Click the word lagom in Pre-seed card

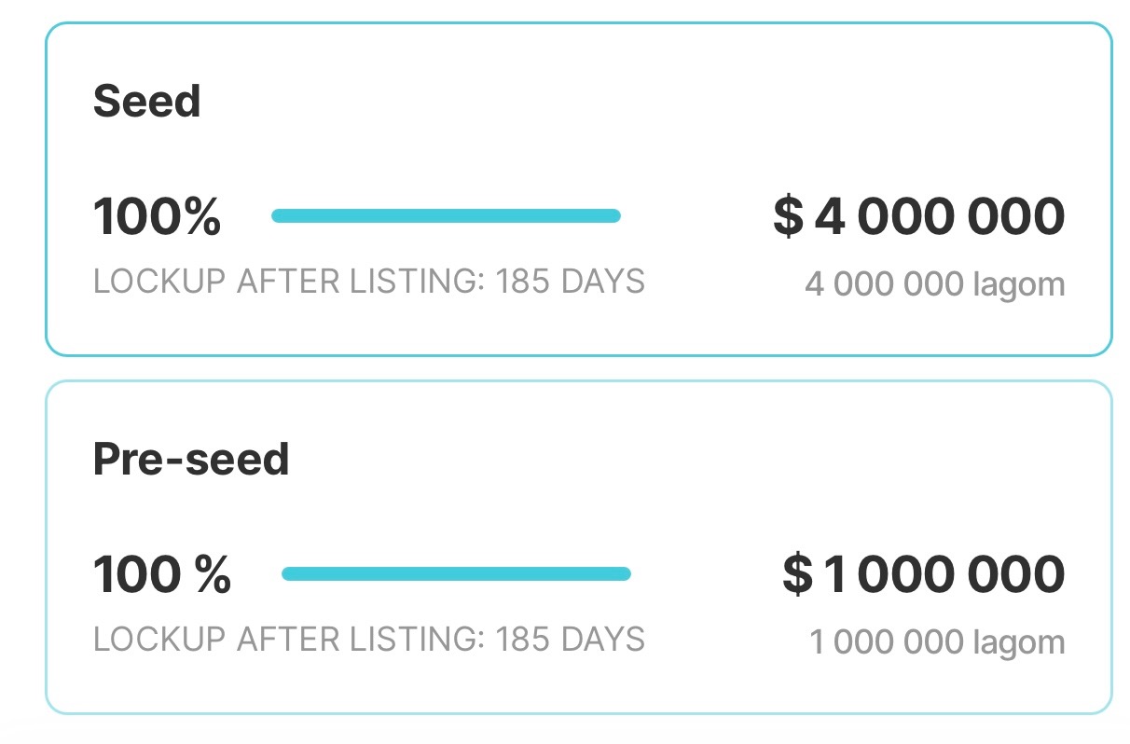point(1018,642)
